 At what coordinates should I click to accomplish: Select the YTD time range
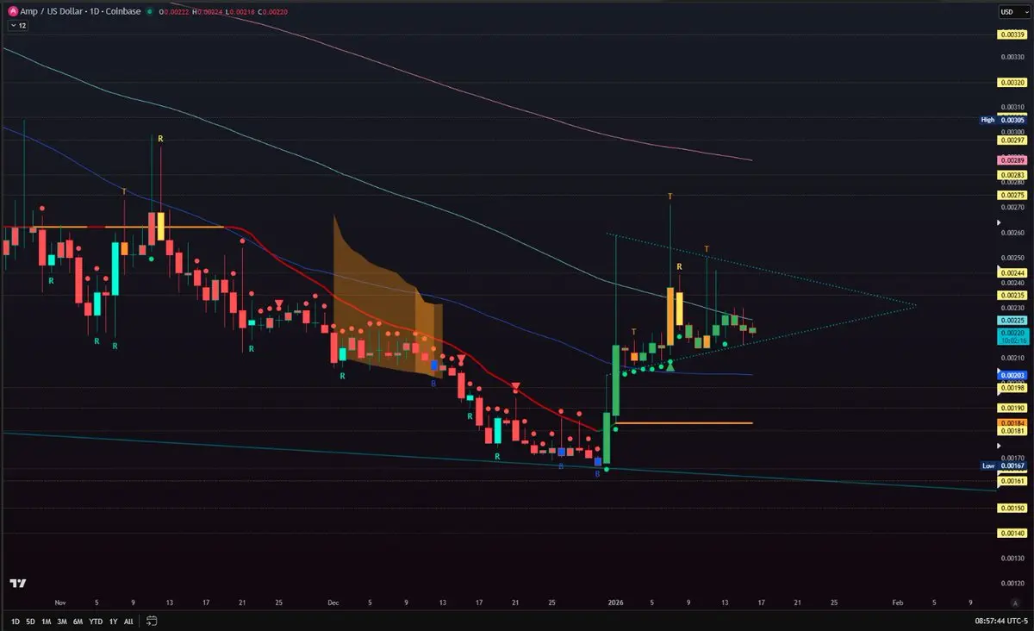[96, 621]
